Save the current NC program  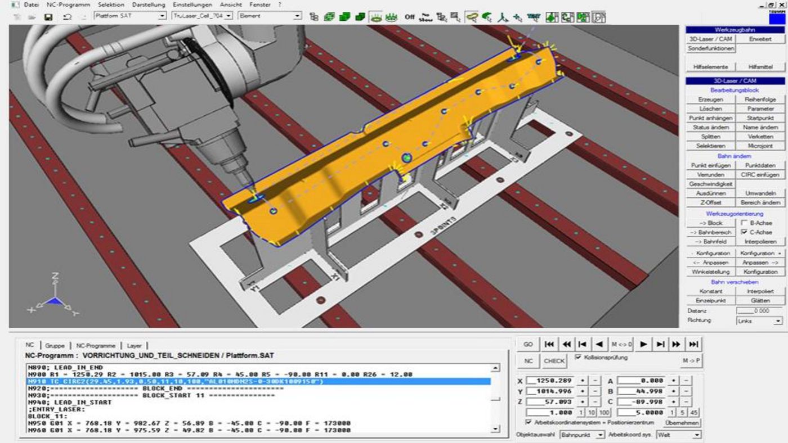tap(48, 17)
